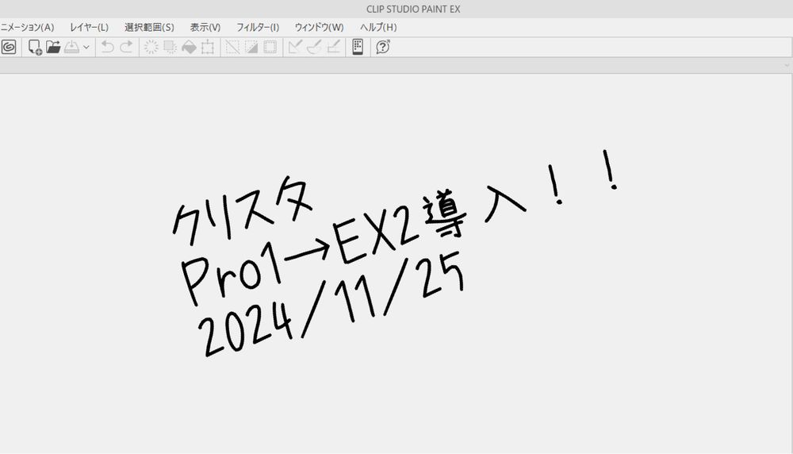Expand the save options dropdown arrow
Image resolution: width=793 pixels, height=454 pixels.
86,47
